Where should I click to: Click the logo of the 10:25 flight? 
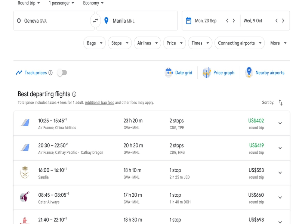(25, 123)
